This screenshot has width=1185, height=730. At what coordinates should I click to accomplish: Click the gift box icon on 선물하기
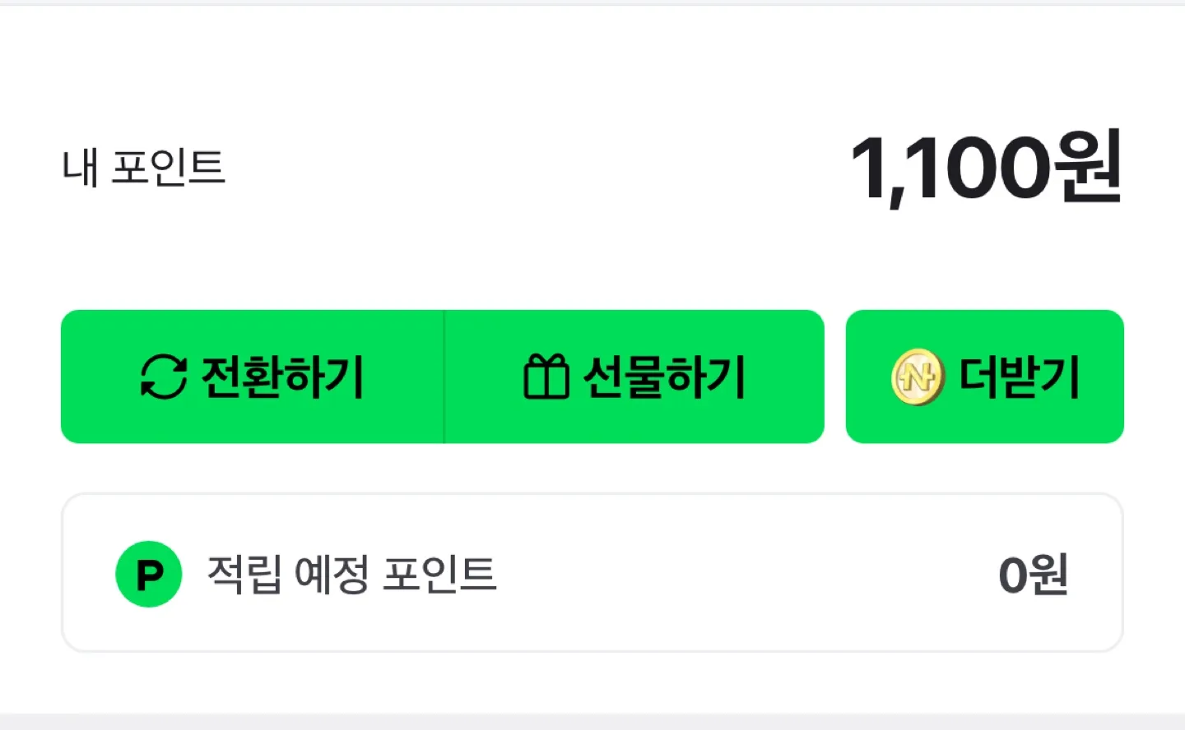point(546,377)
